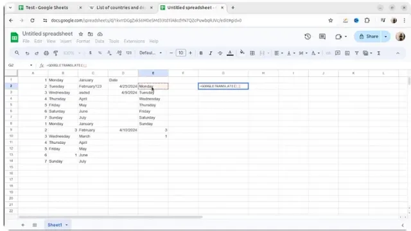Image resolution: width=411 pixels, height=231 pixels.
Task: View cloud save document status
Action: tap(100, 34)
